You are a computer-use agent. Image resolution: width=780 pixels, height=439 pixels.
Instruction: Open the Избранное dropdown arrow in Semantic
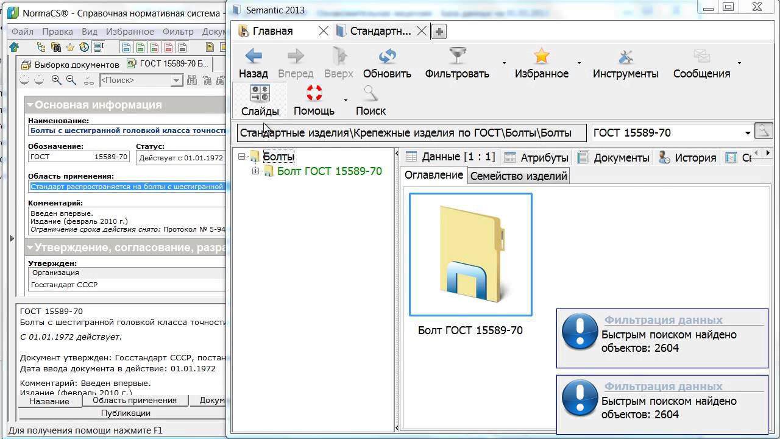[x=579, y=63]
